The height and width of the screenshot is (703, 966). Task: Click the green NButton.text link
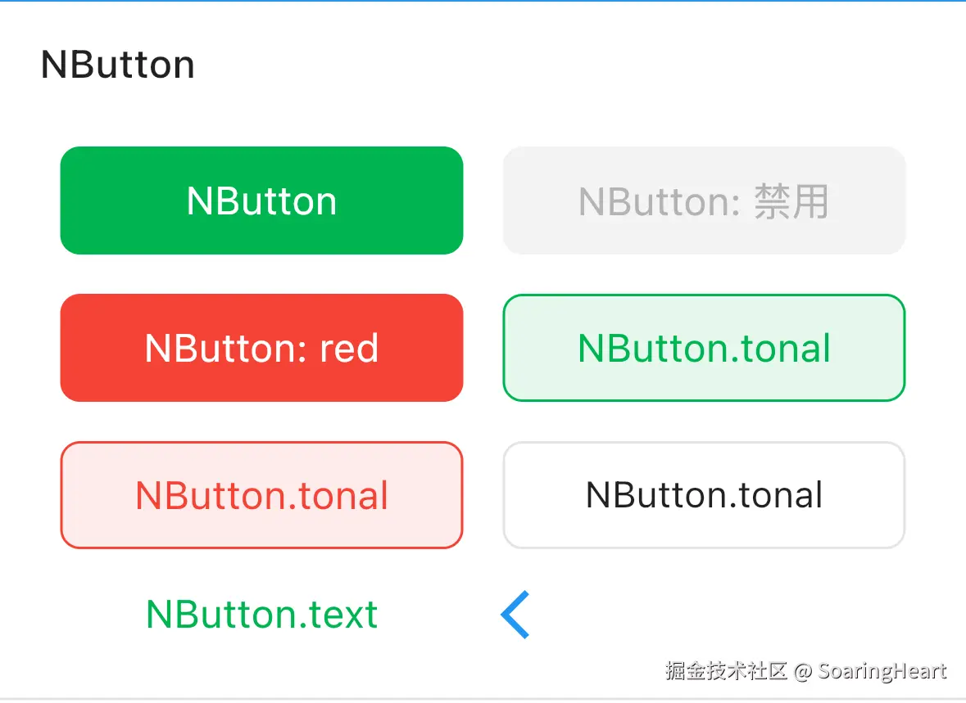(x=261, y=614)
